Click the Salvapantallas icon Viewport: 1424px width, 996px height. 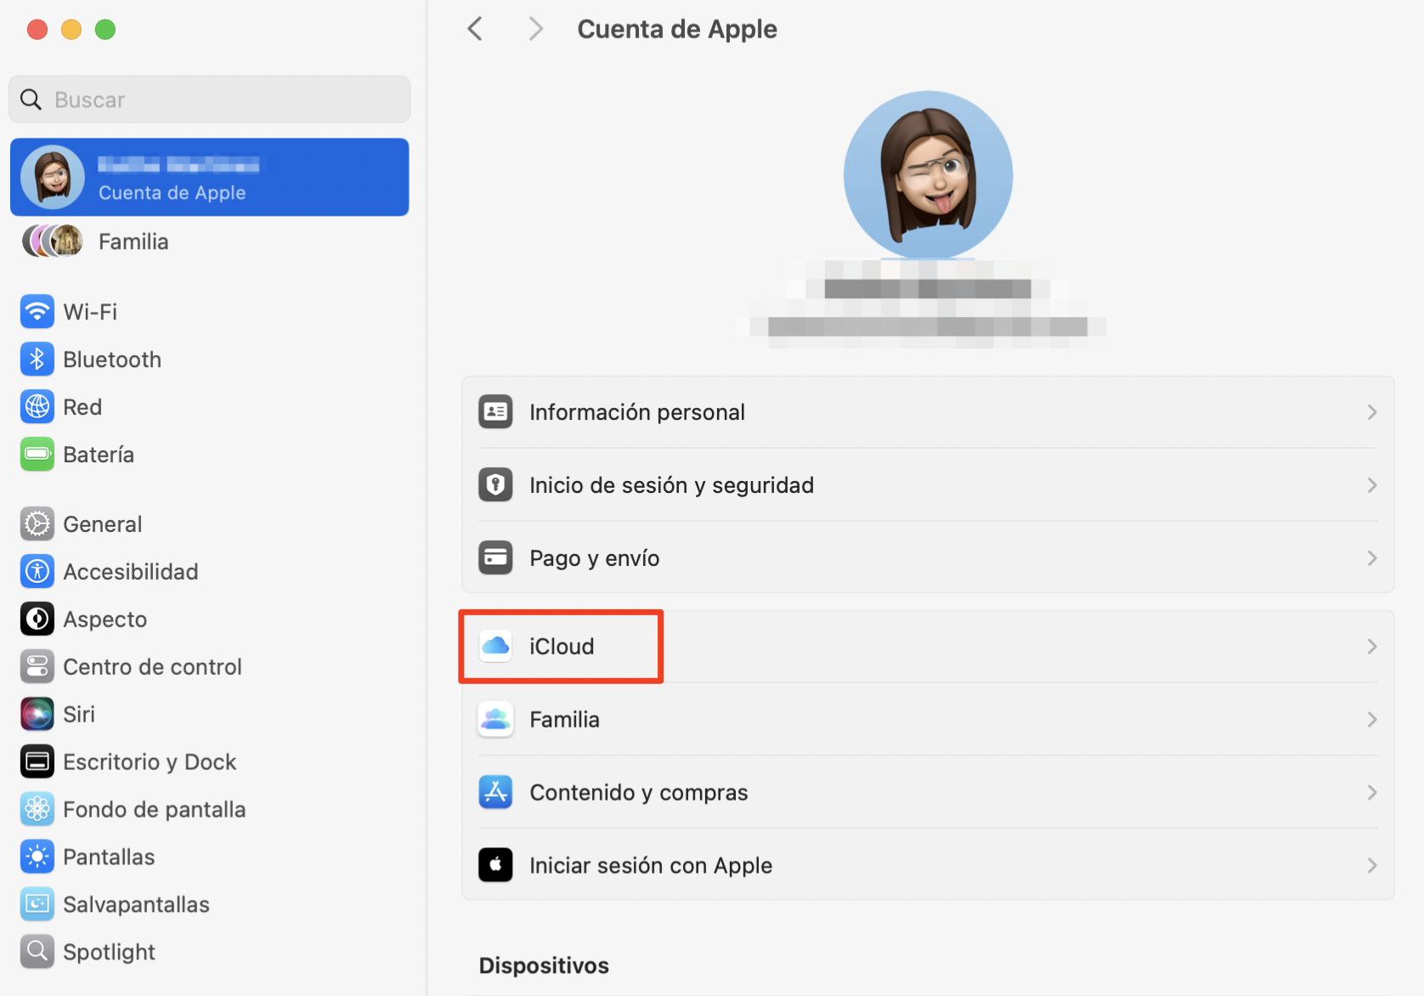tap(37, 905)
